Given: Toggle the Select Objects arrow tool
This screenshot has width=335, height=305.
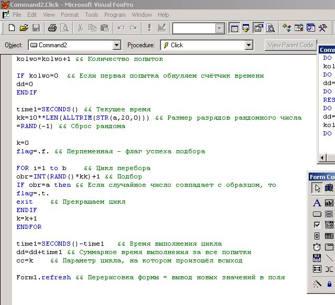Looking at the screenshot, I should pos(317,188).
